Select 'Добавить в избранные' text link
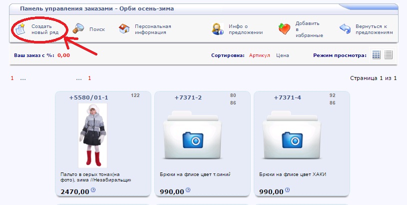 click(309, 29)
